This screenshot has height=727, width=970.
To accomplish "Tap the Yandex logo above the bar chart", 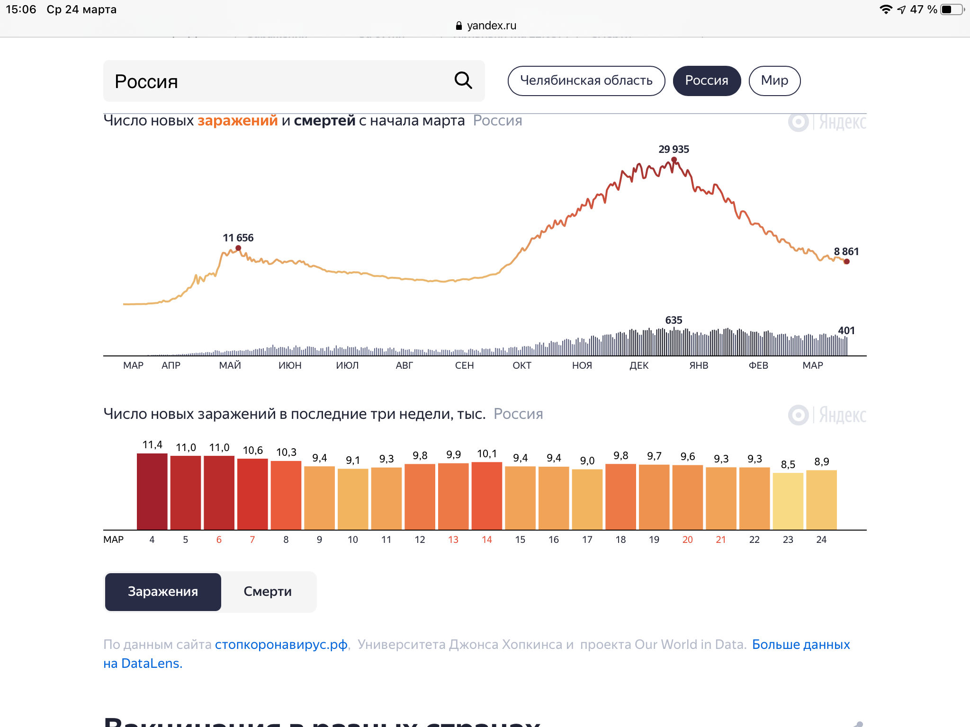I will click(x=827, y=415).
